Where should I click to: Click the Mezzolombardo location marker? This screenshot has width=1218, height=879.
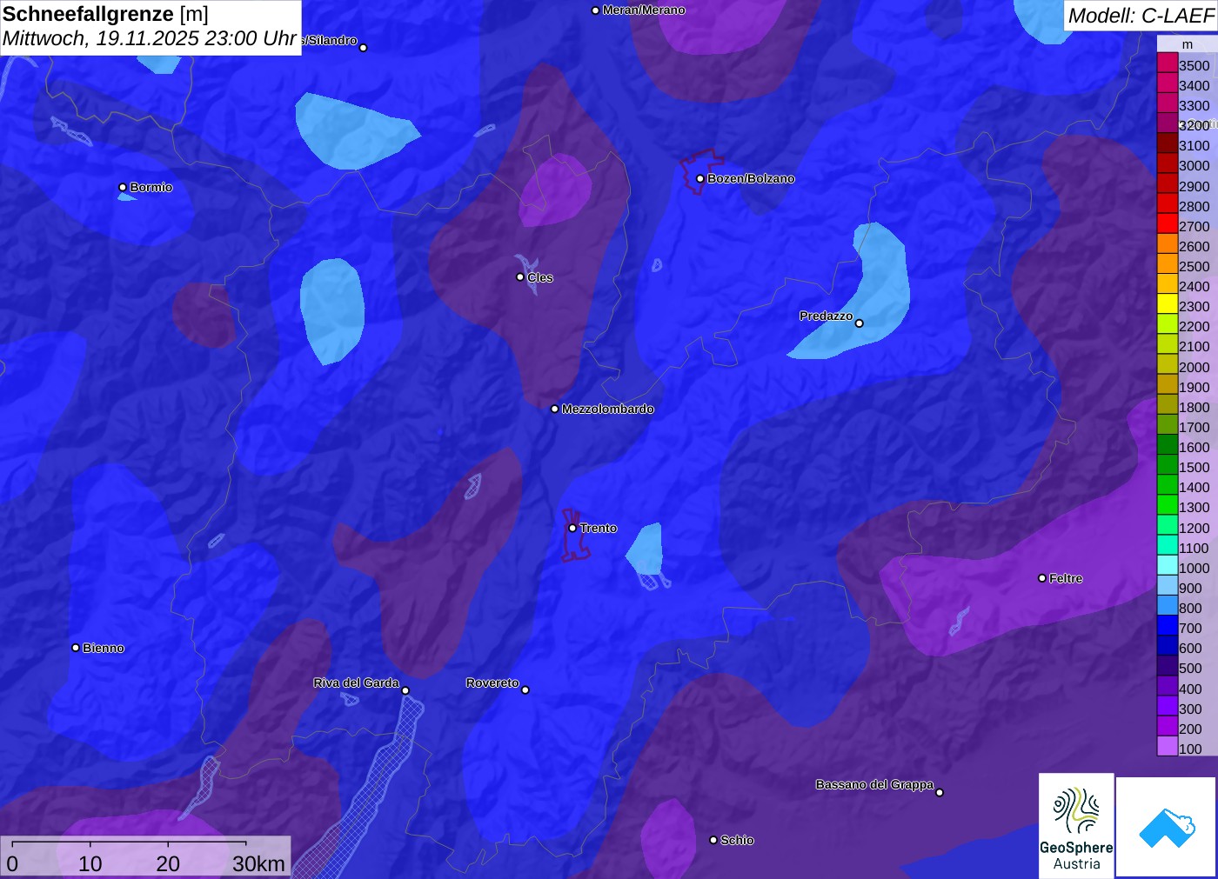555,409
